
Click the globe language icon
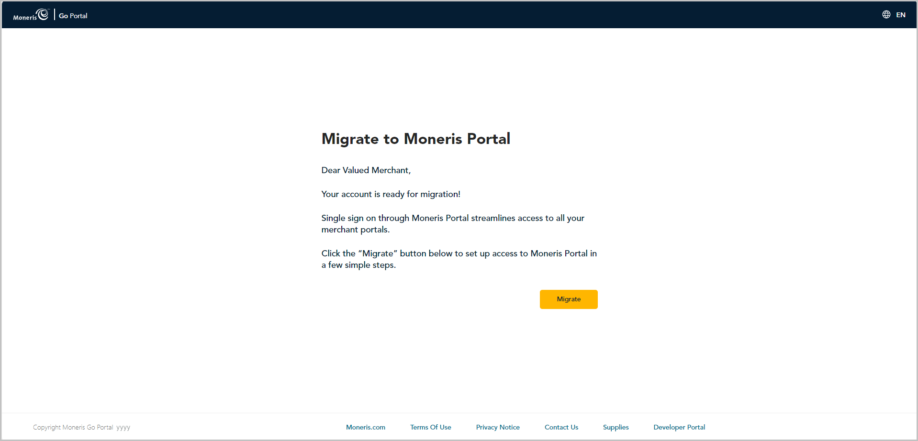pos(886,15)
